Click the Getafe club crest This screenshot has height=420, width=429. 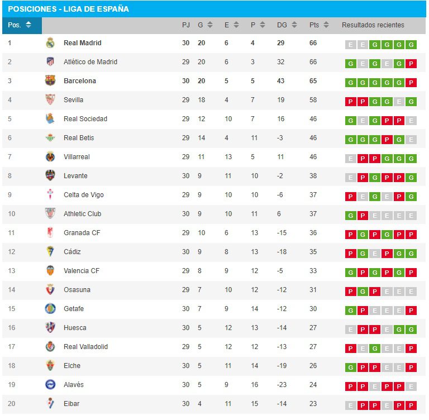pyautogui.click(x=50, y=309)
